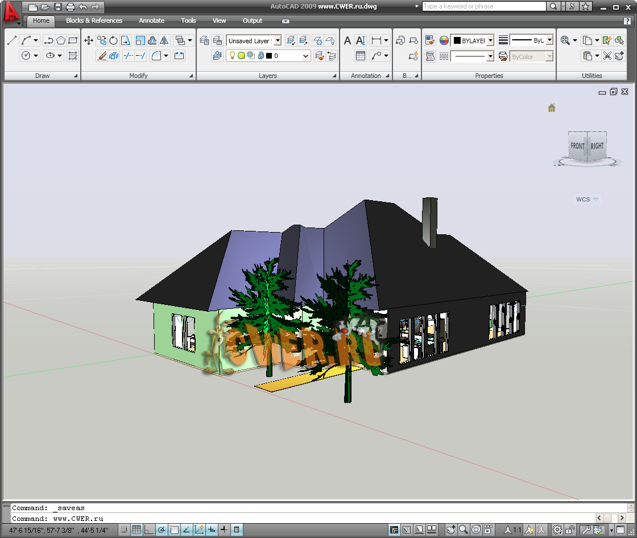Expand the BYLAYER color dropdown
Viewport: 637px width, 538px height.
(490, 41)
